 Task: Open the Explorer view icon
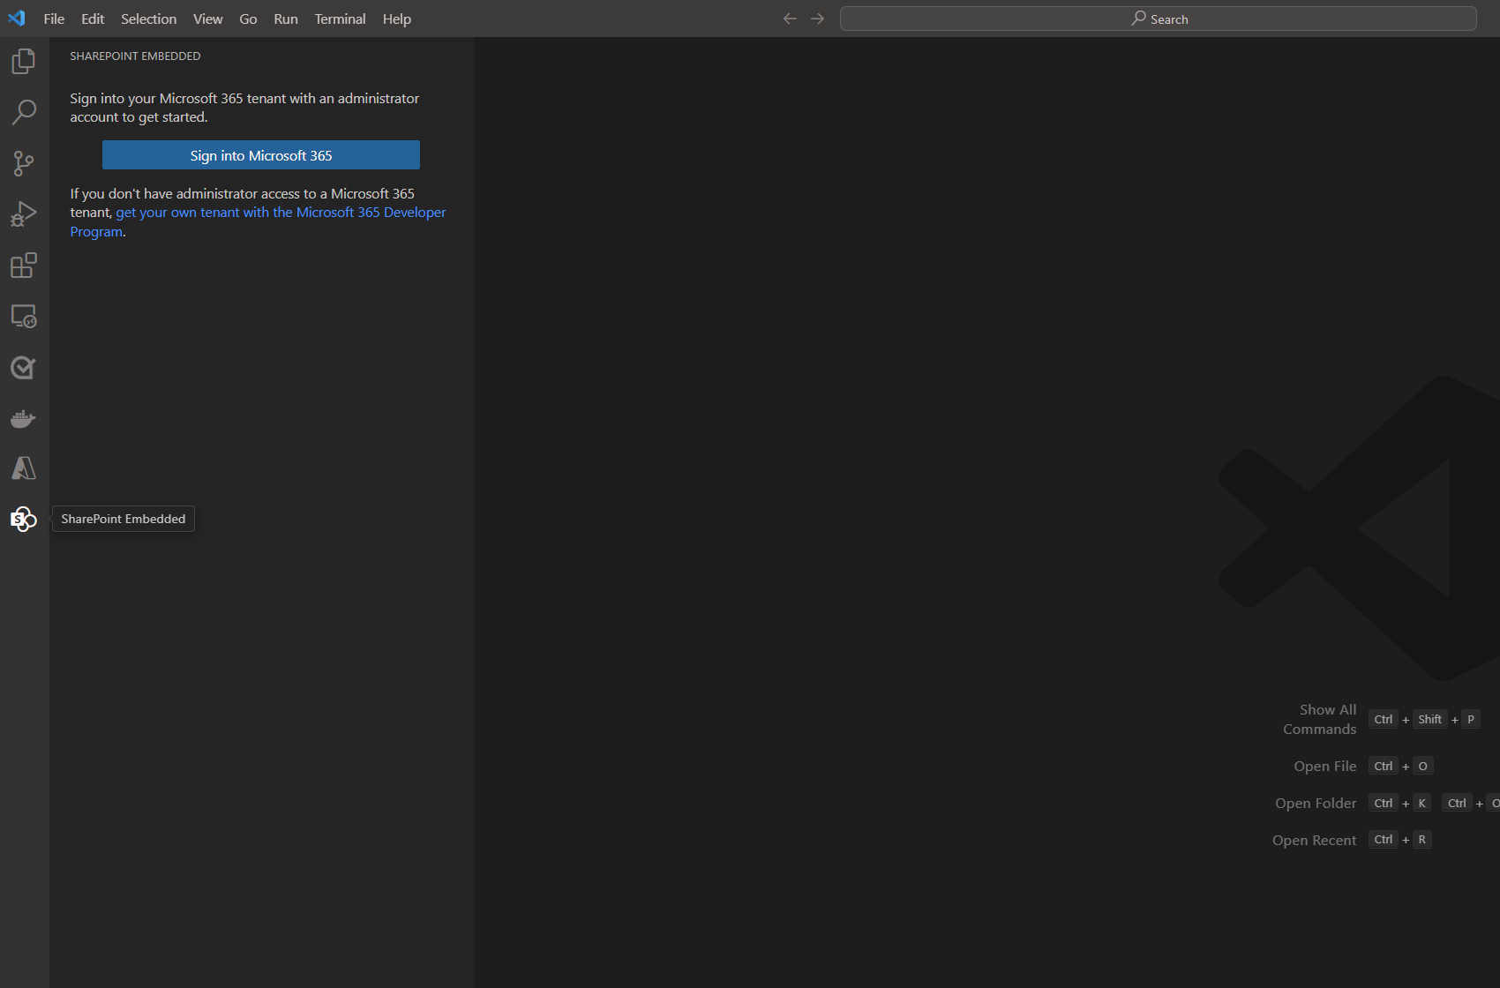[24, 61]
